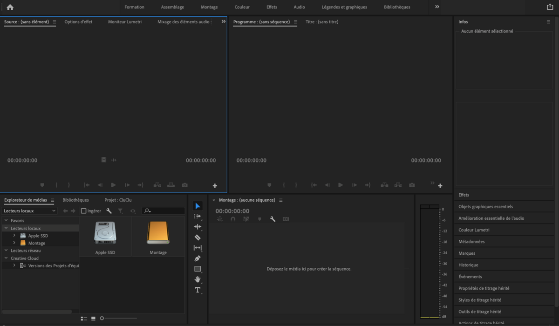Screen dimensions: 559x326
Task: Select the Hand tool
Action: pos(198,279)
